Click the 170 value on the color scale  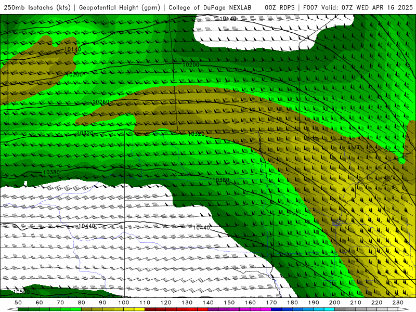pos(271,303)
